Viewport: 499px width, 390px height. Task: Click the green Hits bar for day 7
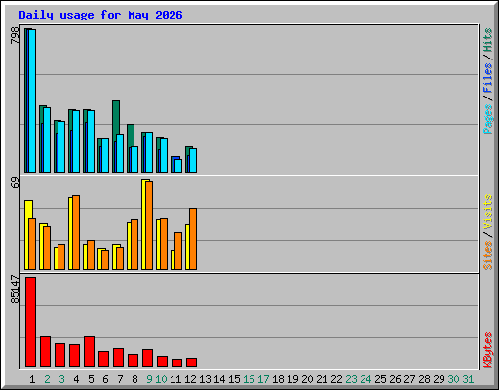(x=116, y=136)
